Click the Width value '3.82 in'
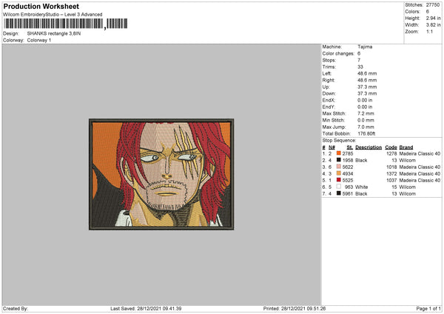This screenshot has height=314, width=444. [433, 25]
